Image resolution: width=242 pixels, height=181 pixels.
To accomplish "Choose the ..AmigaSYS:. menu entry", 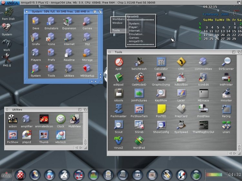I will point(136,41).
